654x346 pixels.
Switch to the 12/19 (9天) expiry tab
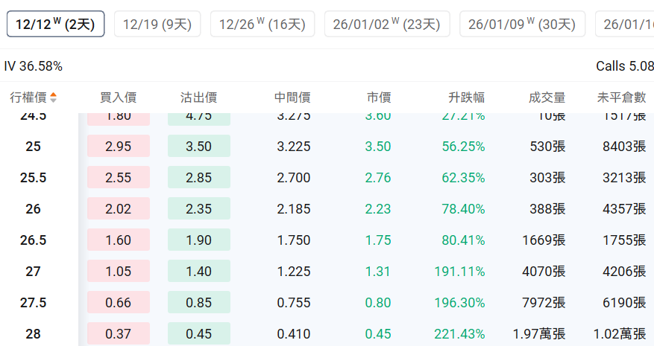(x=157, y=25)
